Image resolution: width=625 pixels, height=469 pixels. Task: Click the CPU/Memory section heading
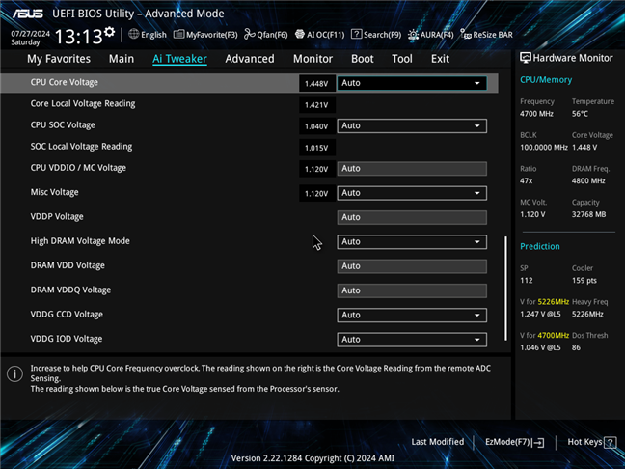[x=546, y=80]
